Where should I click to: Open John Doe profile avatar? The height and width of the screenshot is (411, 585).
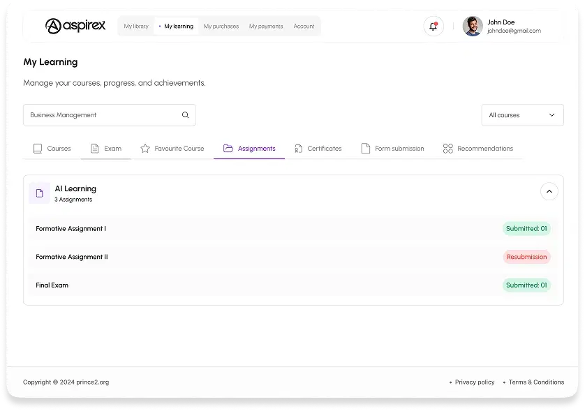coord(473,26)
